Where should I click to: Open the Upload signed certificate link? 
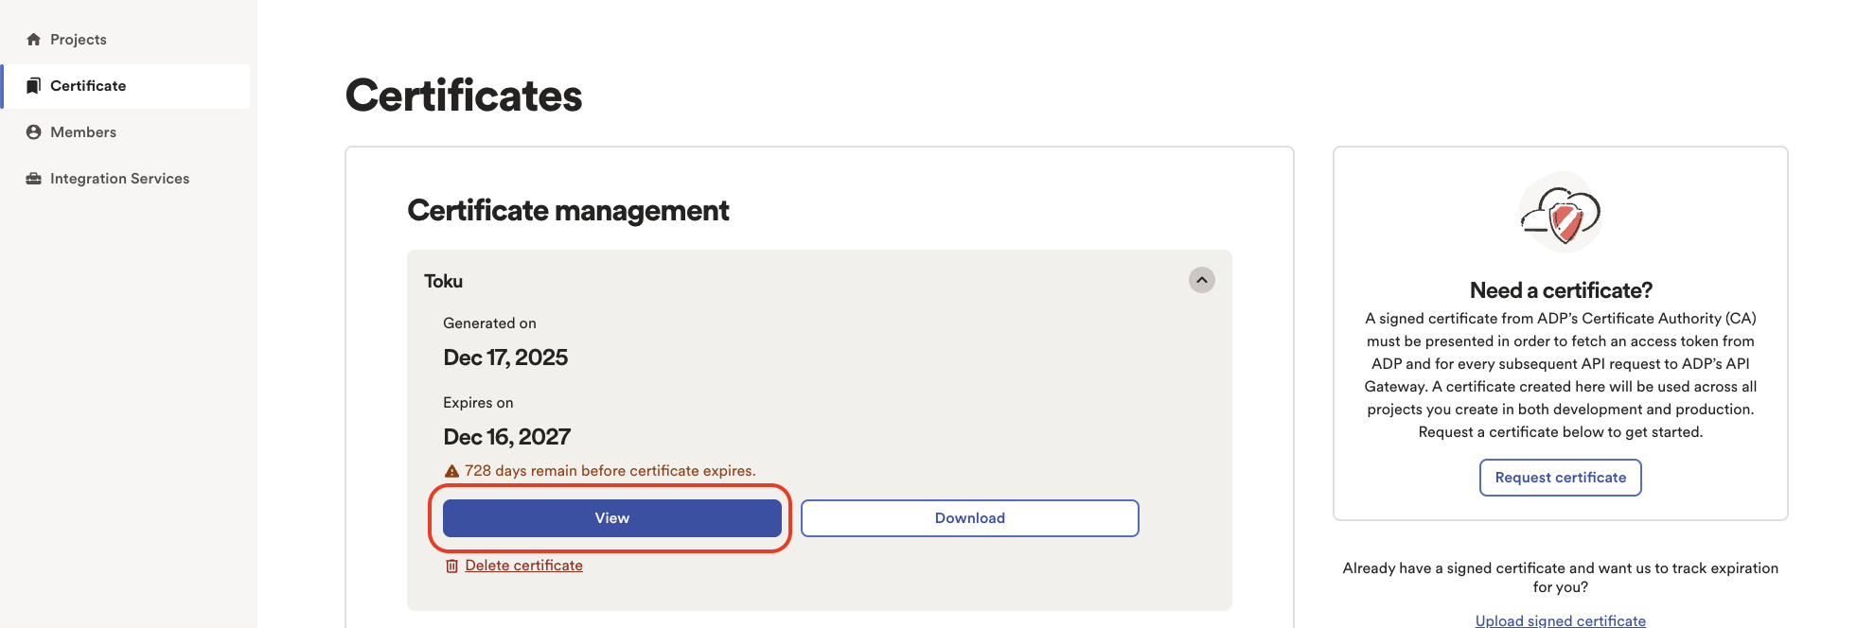(1561, 620)
